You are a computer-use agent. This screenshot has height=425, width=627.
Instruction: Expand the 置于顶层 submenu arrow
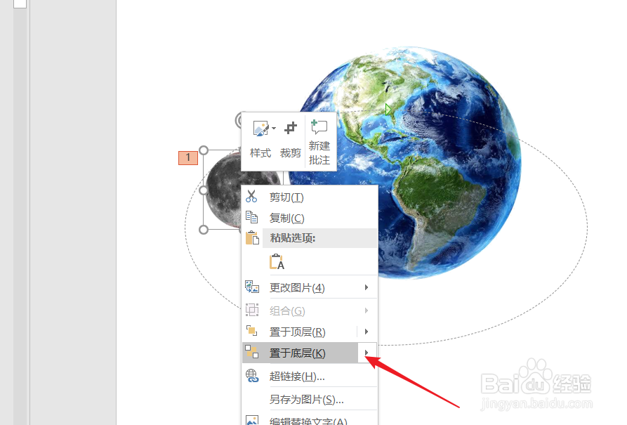coord(367,332)
